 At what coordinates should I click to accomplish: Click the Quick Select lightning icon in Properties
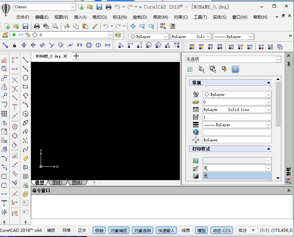224,69
